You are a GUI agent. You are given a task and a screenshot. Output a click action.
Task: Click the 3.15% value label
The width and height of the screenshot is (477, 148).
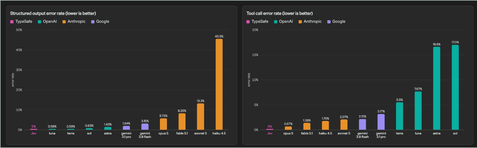point(145,121)
